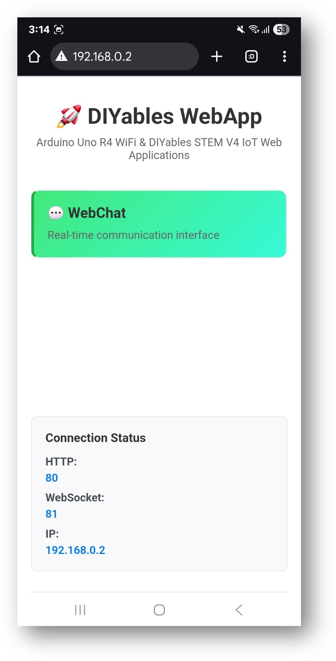Viewport: 336px width, 661px height.
Task: Open the WebChat real-time communication card
Action: pyautogui.click(x=159, y=223)
